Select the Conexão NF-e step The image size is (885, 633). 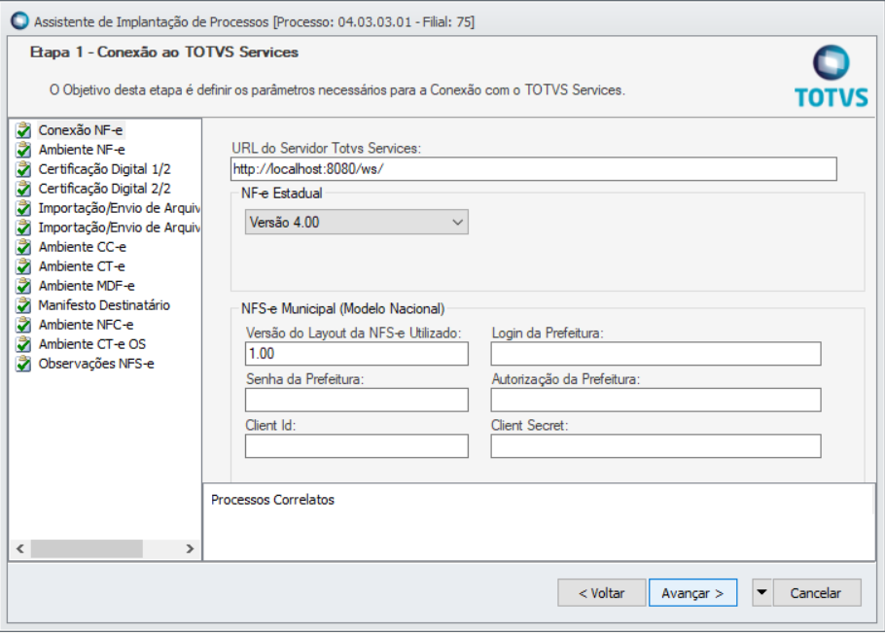[x=81, y=130]
